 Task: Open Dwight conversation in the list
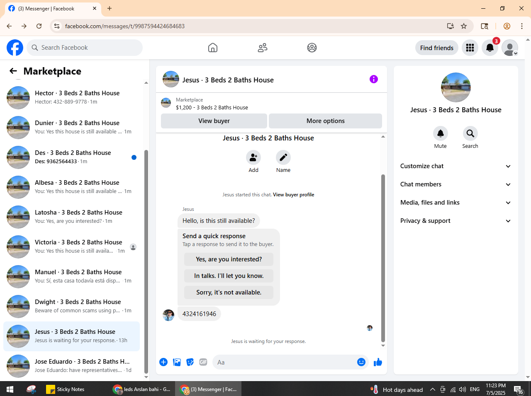(x=71, y=307)
